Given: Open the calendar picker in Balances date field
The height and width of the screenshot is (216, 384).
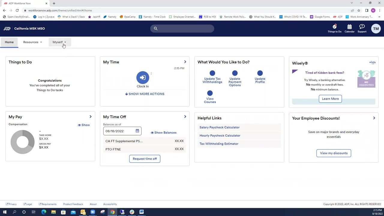Looking at the screenshot, I should pyautogui.click(x=137, y=131).
